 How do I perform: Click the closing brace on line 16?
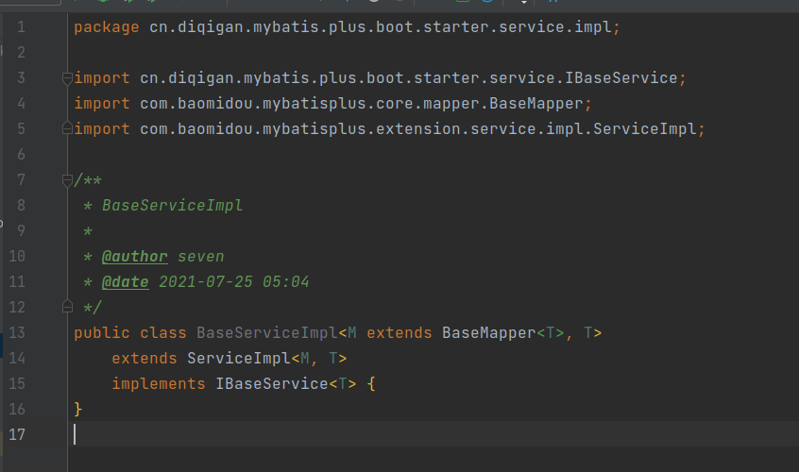[78, 409]
